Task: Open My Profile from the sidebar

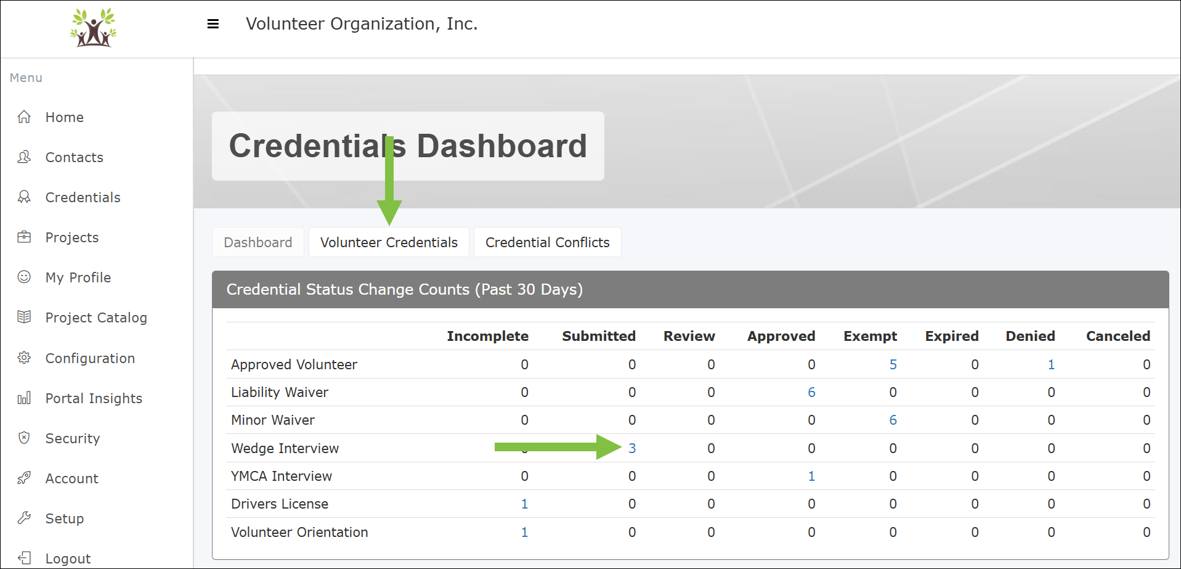Action: 78,277
